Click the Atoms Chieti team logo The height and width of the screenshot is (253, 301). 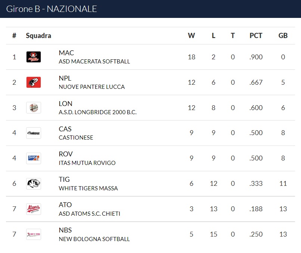point(34,209)
